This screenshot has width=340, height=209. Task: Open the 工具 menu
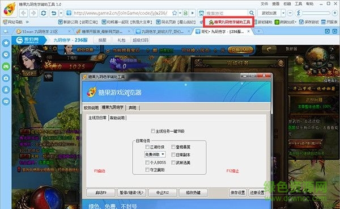[x=299, y=4]
